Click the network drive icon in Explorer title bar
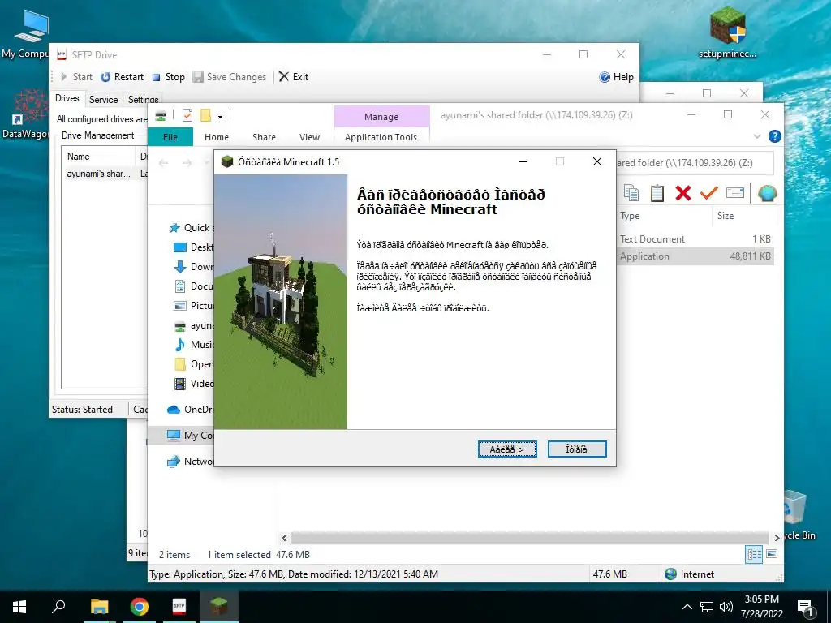This screenshot has height=623, width=831. (x=161, y=115)
